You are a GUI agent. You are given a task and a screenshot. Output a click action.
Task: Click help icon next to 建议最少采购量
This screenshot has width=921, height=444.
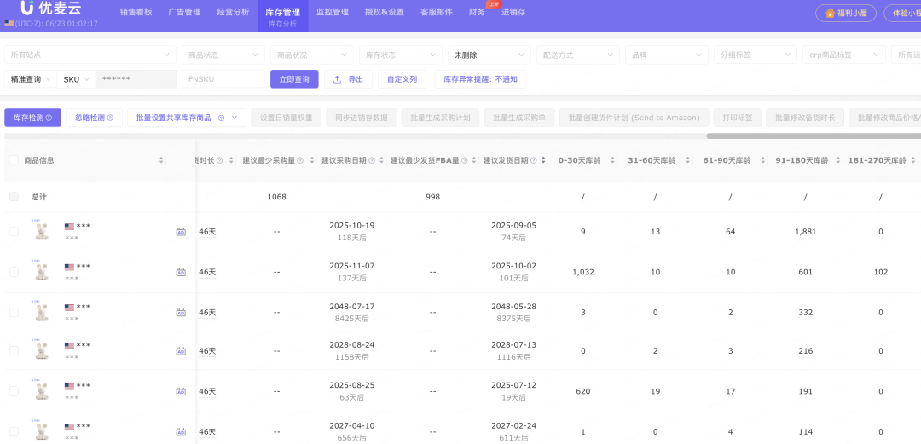pyautogui.click(x=300, y=160)
